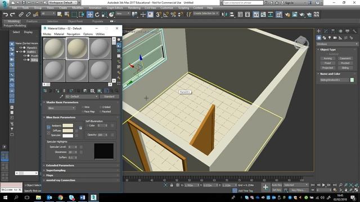Click the keyword search field in title bar
The width and height of the screenshot is (360, 202).
[x=243, y=3]
